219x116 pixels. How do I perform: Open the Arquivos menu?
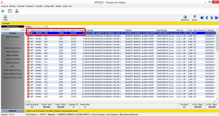pyautogui.click(x=4, y=6)
